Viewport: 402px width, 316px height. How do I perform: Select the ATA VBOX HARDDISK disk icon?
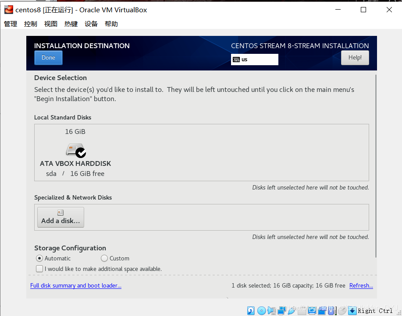click(x=76, y=151)
